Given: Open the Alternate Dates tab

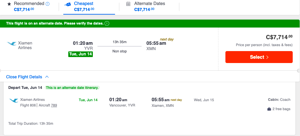Looking at the screenshot, I should [149, 6].
